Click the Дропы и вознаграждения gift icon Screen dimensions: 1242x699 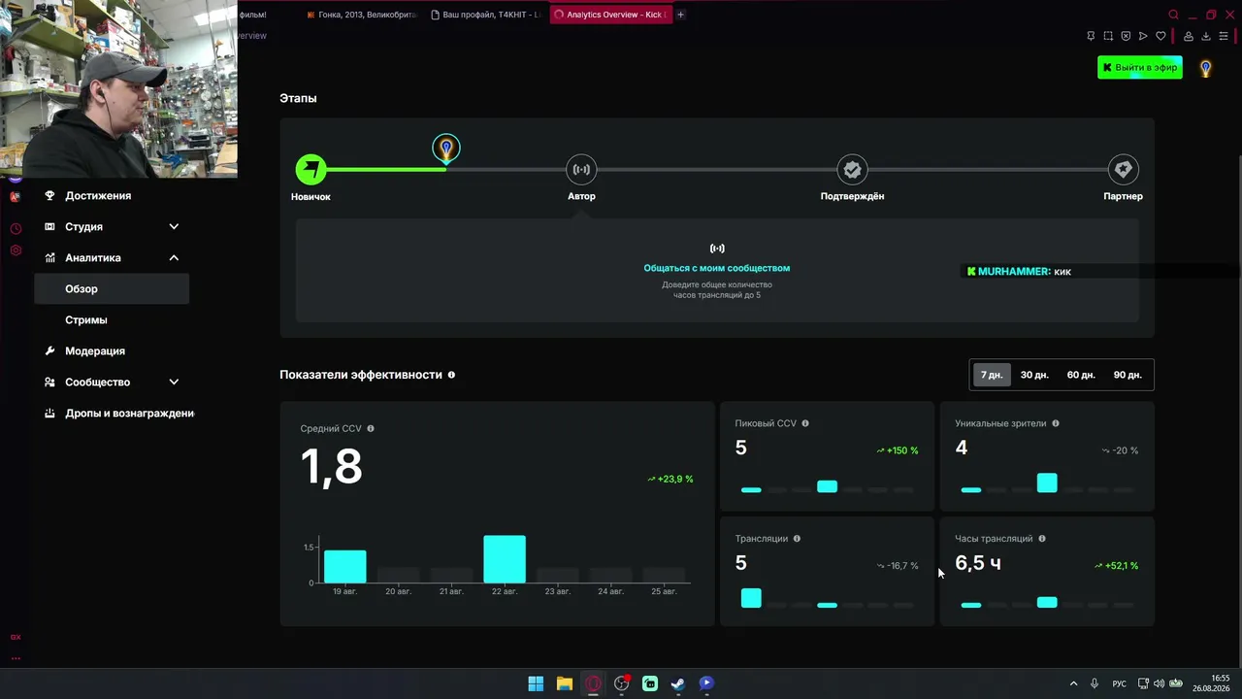click(x=49, y=413)
